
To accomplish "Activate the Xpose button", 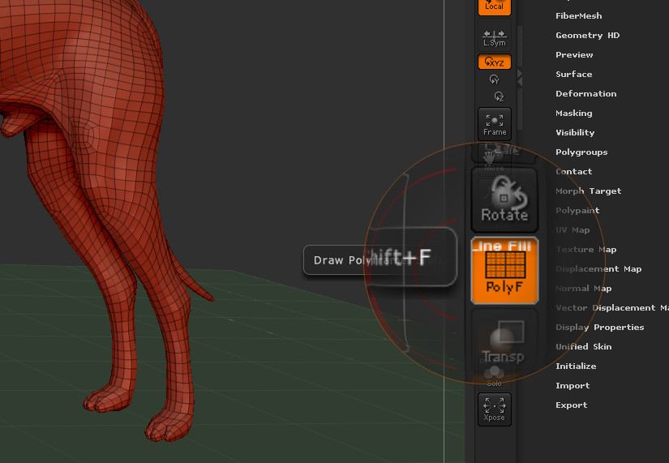I will click(x=494, y=409).
